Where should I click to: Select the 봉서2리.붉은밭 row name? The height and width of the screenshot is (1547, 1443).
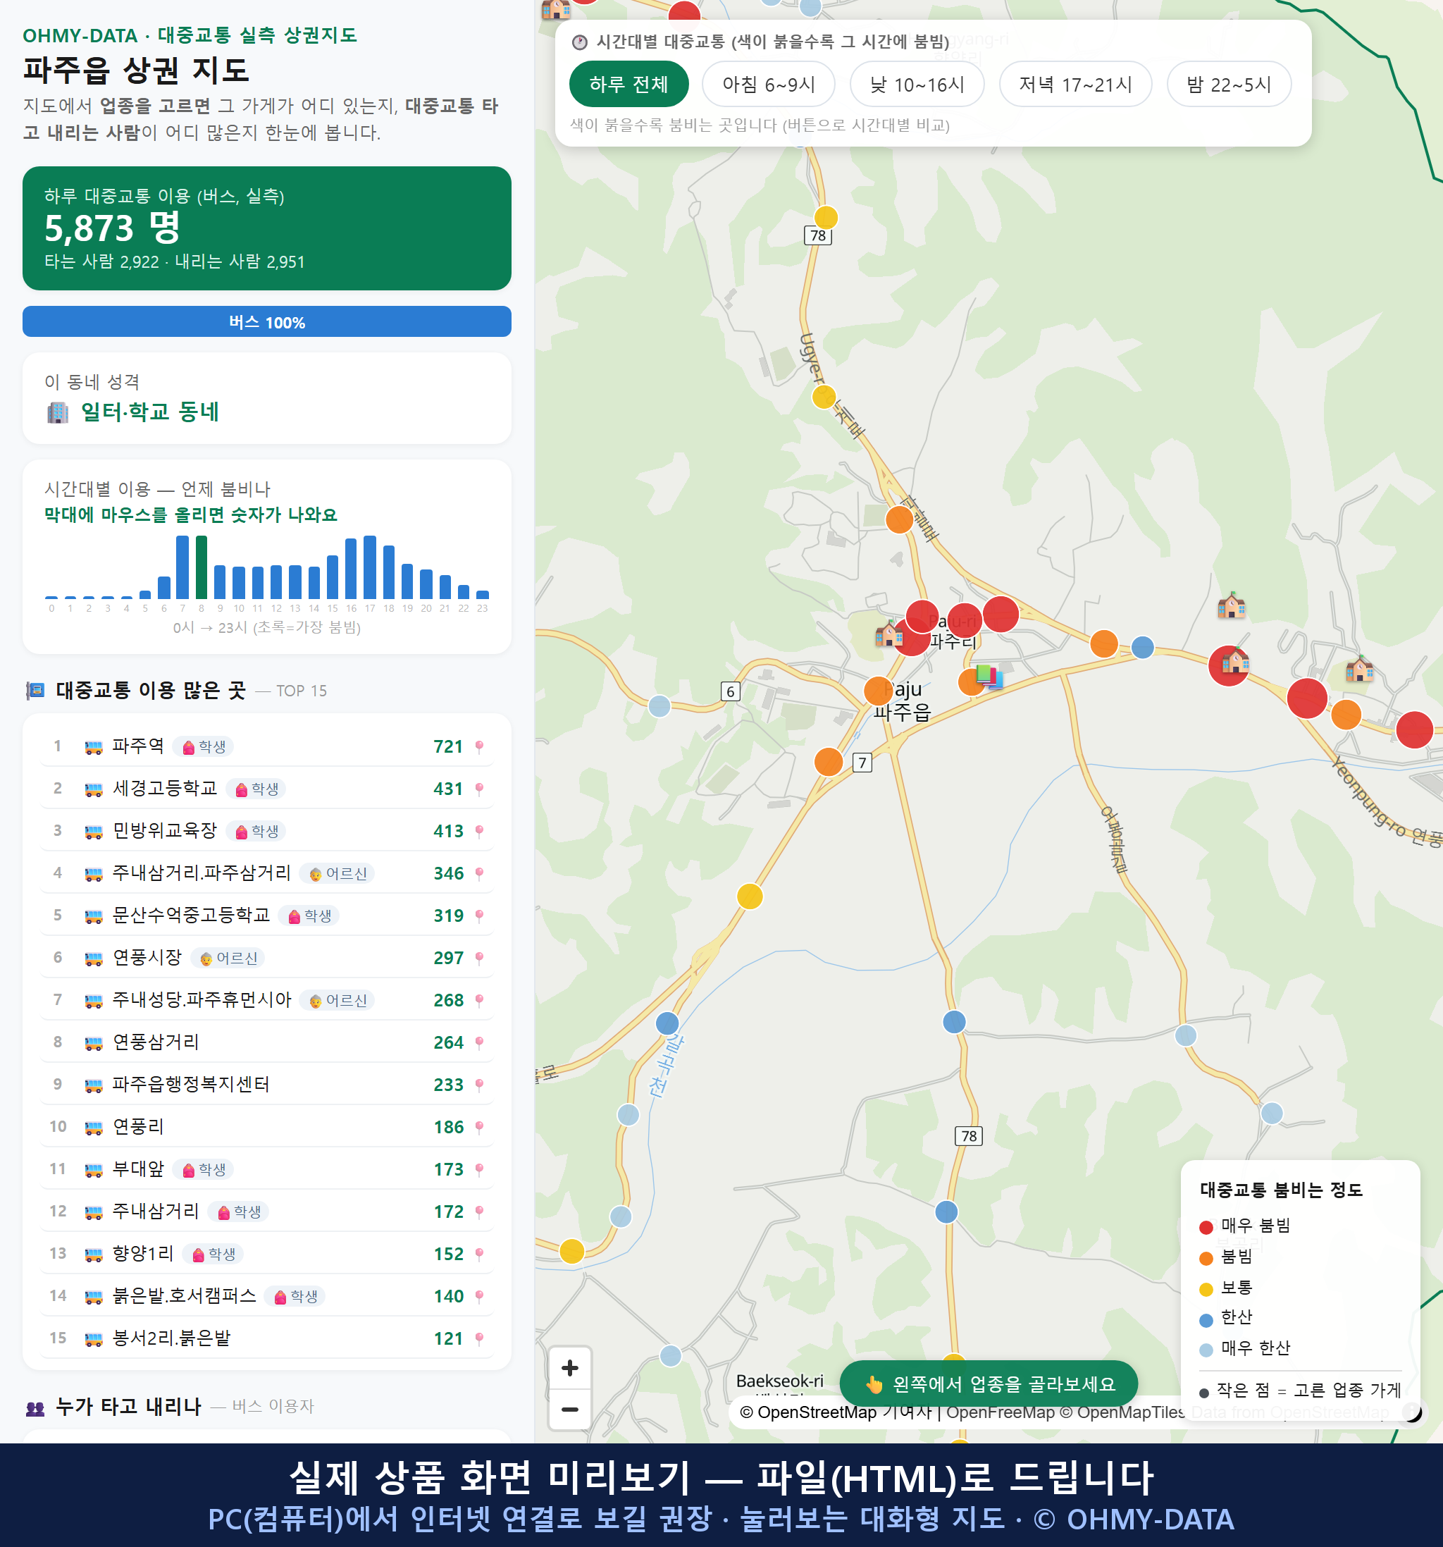pyautogui.click(x=171, y=1338)
